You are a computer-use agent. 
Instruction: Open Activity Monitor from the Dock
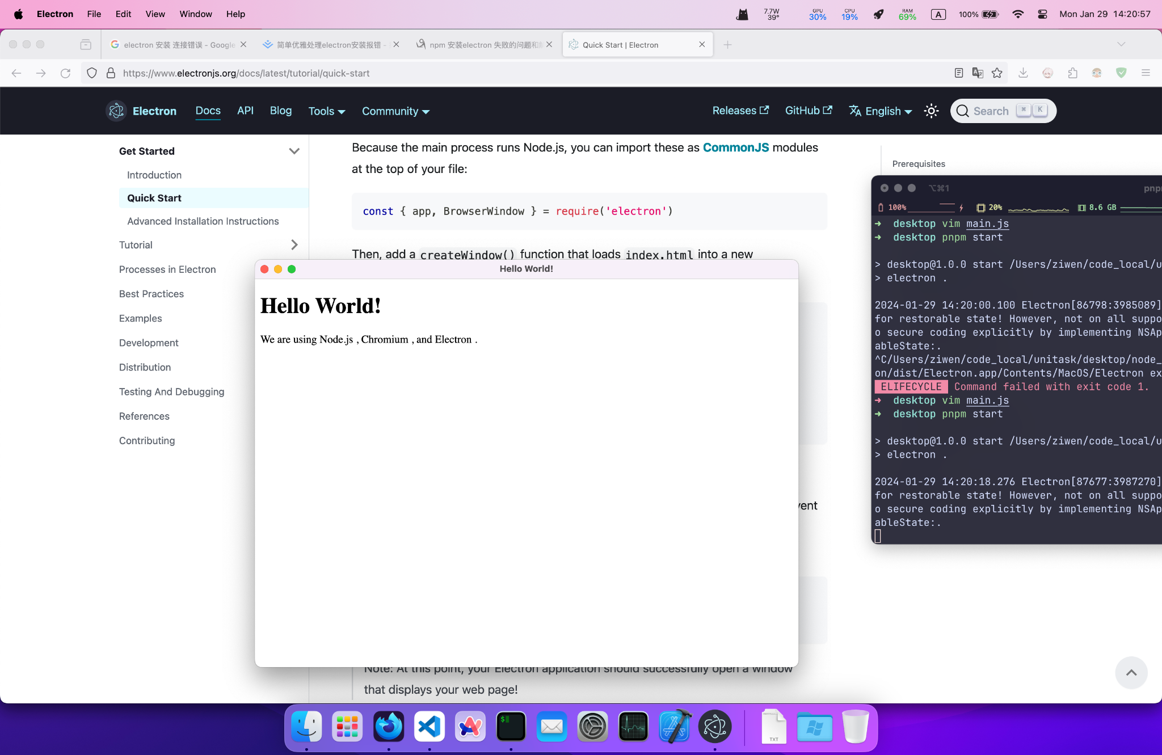point(634,726)
